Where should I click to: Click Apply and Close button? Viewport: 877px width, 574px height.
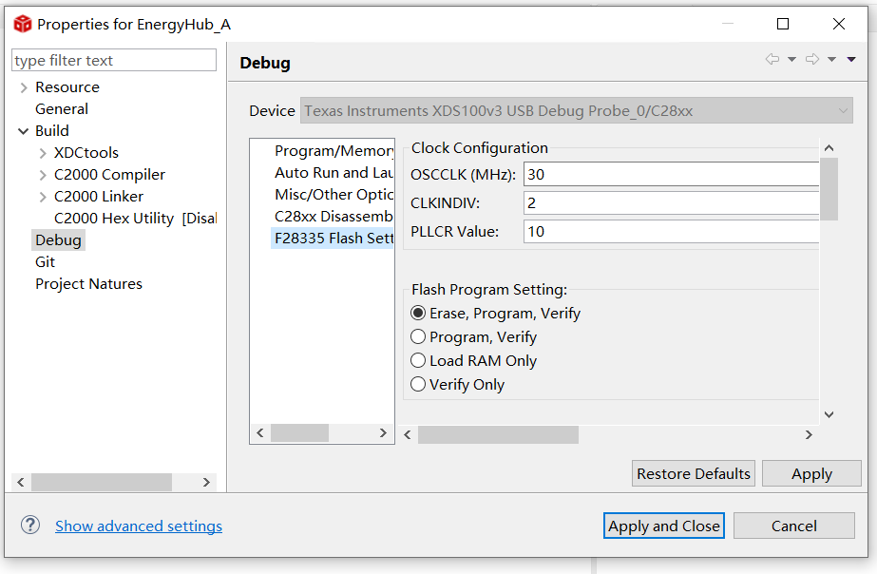(664, 526)
